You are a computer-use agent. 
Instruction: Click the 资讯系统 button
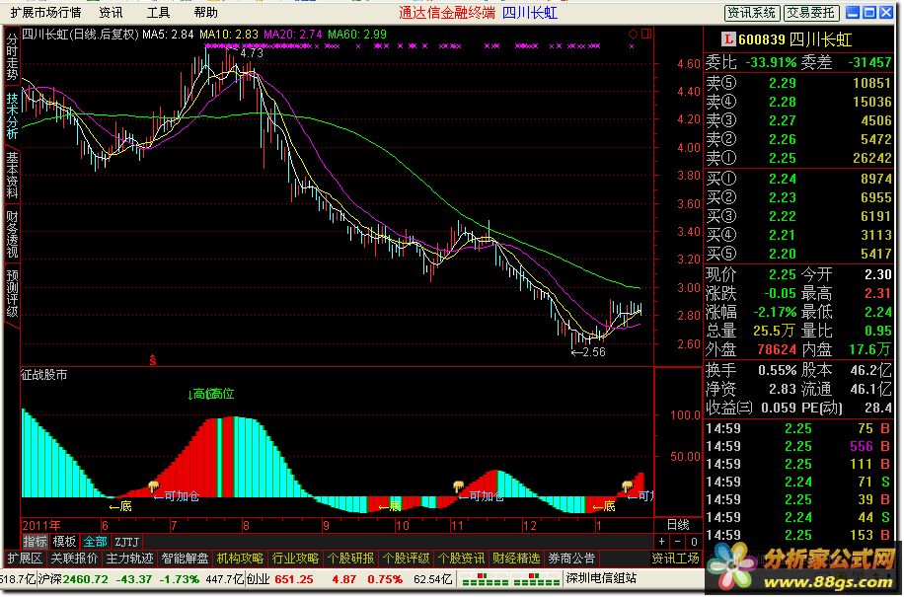pyautogui.click(x=752, y=13)
